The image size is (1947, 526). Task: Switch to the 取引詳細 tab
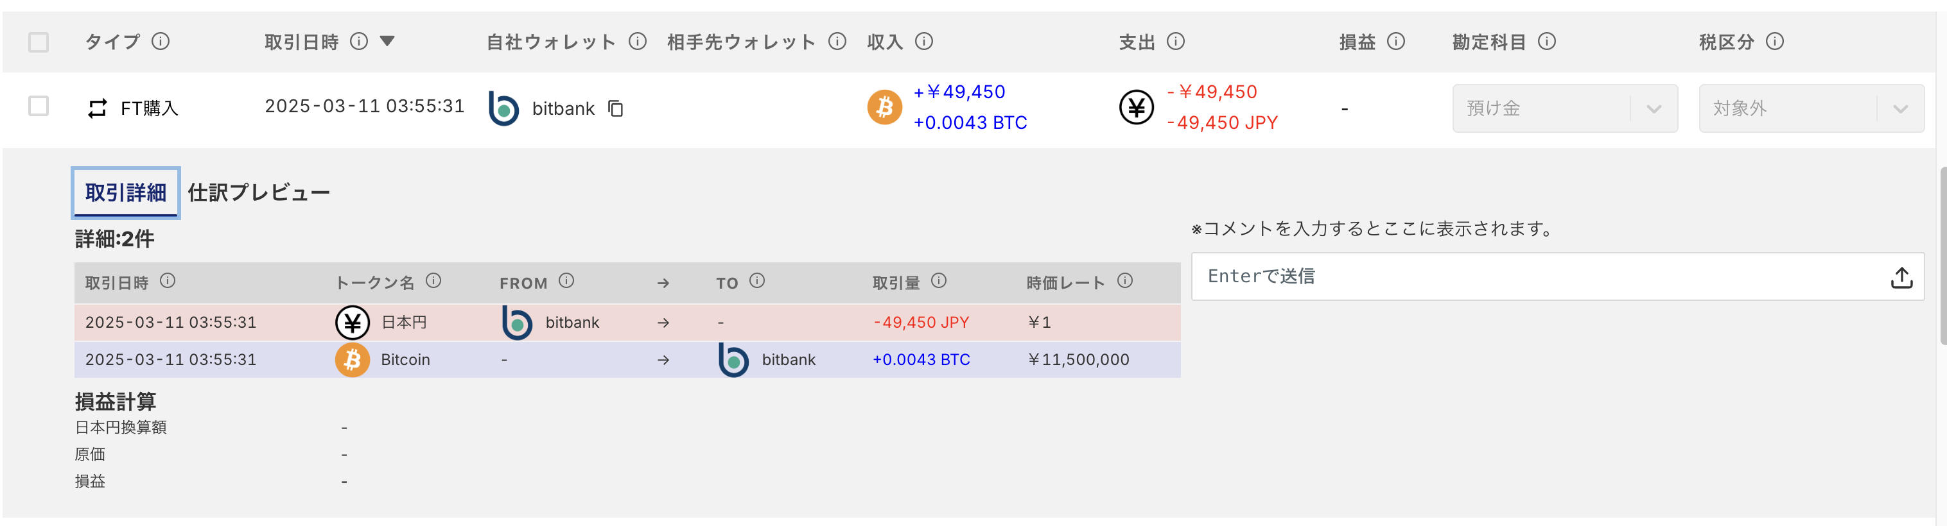tap(125, 193)
